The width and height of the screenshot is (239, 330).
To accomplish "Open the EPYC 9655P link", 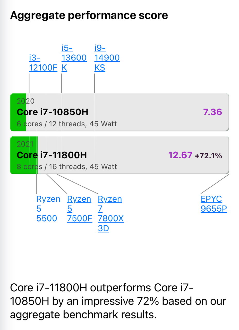I will pos(214,204).
